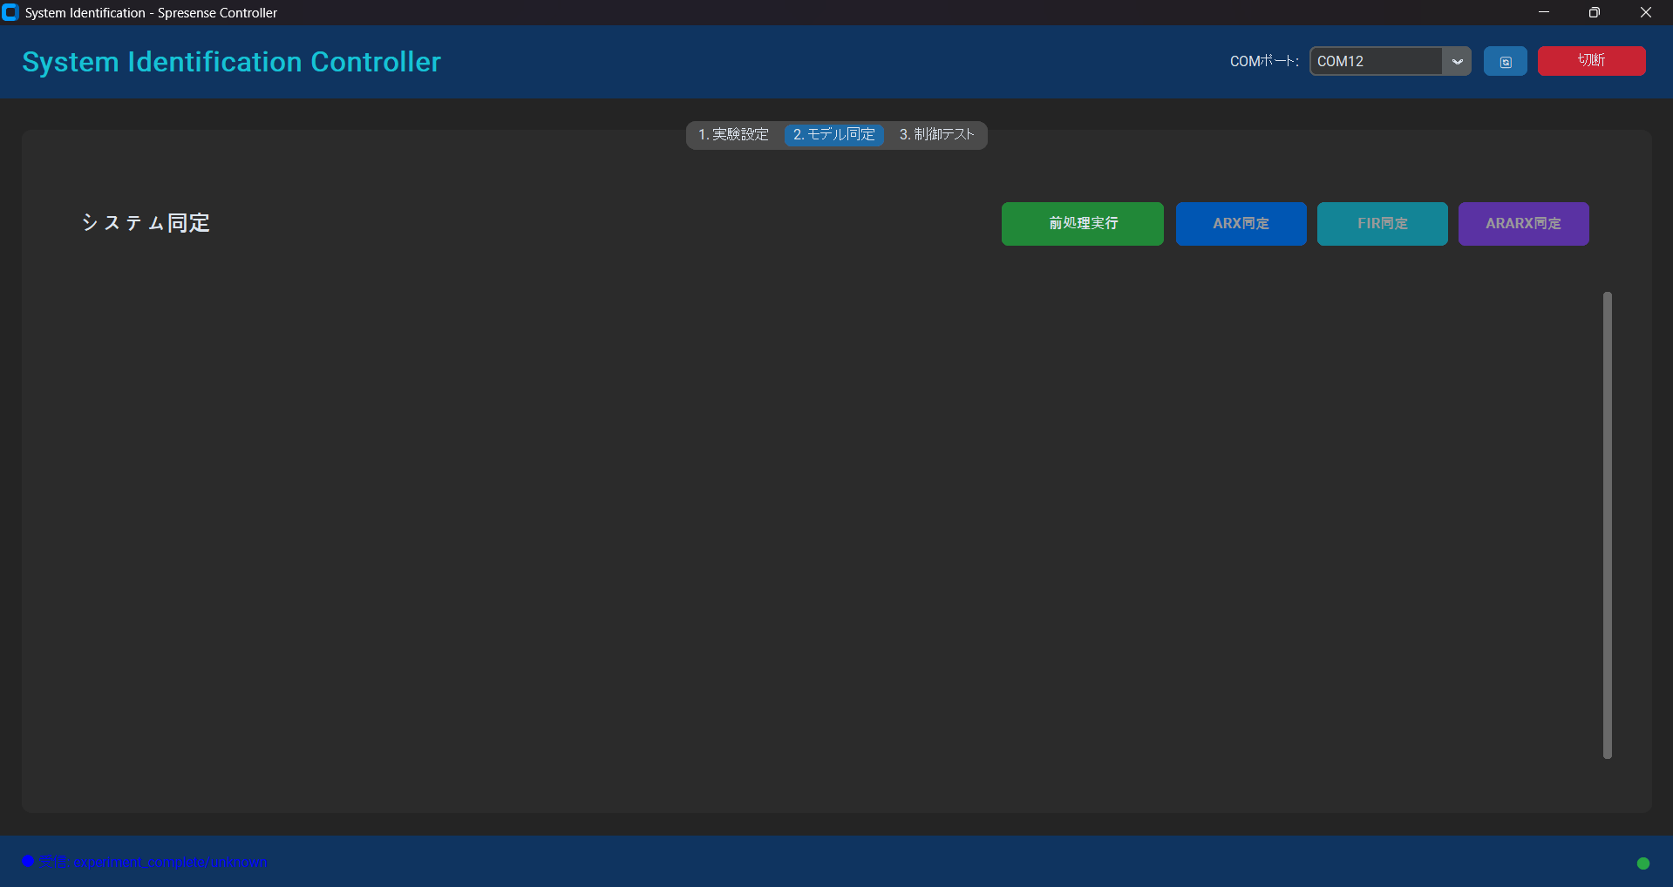Click the app icon in the title bar
The height and width of the screenshot is (887, 1673).
10,12
